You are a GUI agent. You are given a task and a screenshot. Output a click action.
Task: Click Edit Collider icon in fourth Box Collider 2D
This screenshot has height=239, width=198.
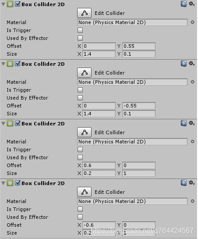click(85, 192)
